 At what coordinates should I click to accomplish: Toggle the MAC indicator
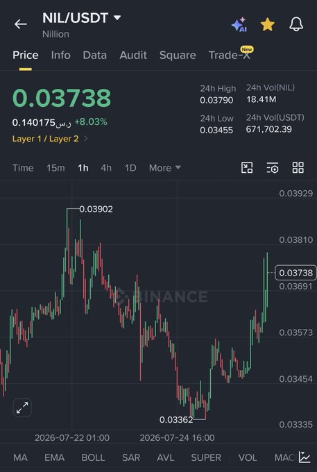tap(284, 457)
